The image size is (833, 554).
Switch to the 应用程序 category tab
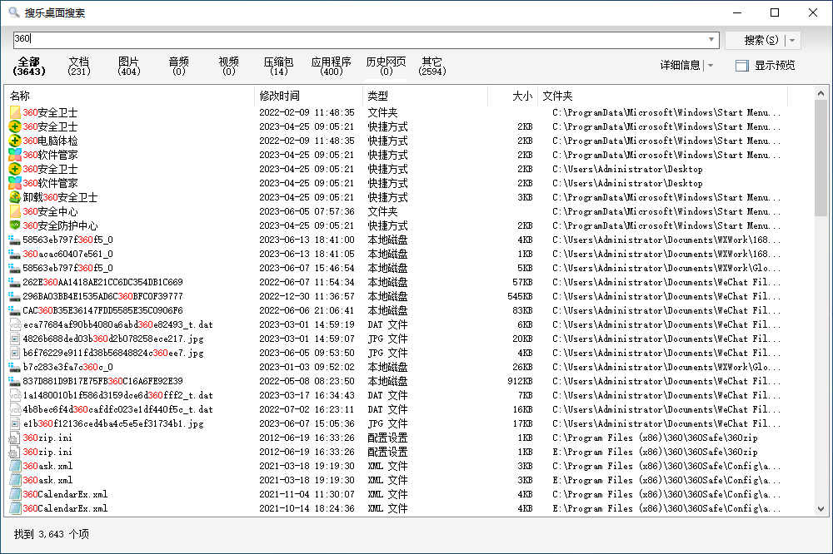click(331, 66)
